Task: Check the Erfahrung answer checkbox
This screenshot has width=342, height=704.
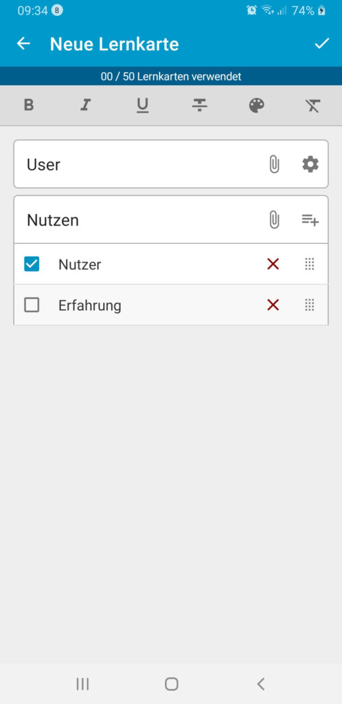Action: (x=32, y=305)
